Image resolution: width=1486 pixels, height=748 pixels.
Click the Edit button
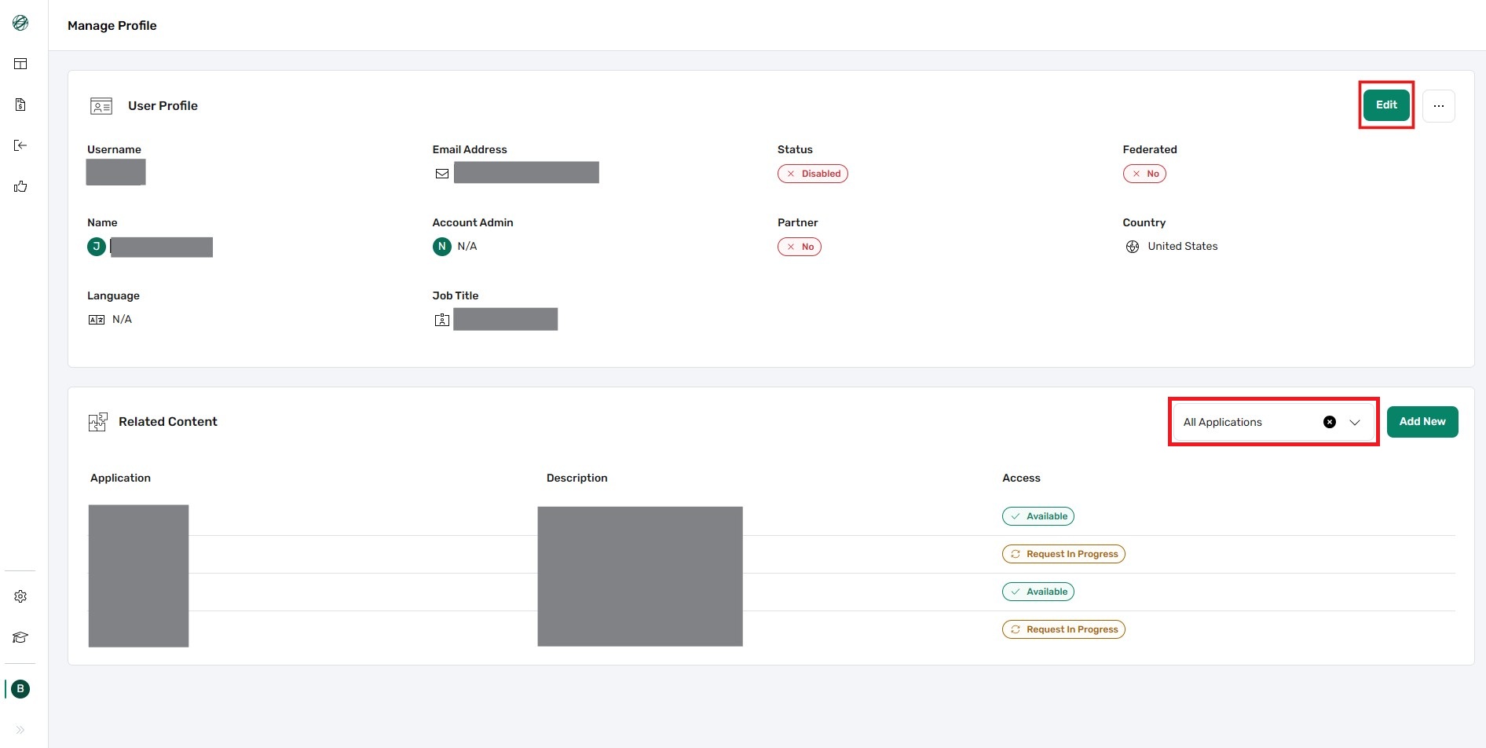click(1386, 105)
